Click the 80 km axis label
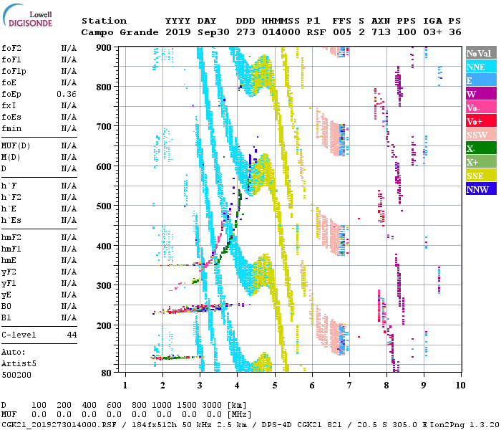The height and width of the screenshot is (430, 501). pyautogui.click(x=107, y=373)
